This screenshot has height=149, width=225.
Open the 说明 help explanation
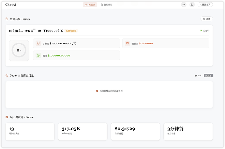(x=198, y=76)
